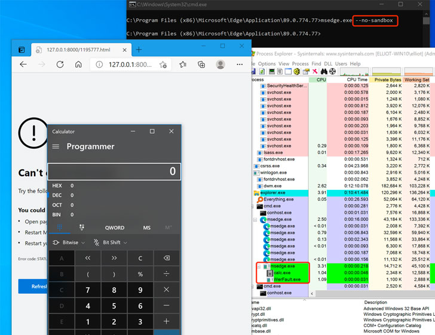Screen dimensions: 435x335
Task: Go to Edge home page icon
Action: click(x=78, y=64)
